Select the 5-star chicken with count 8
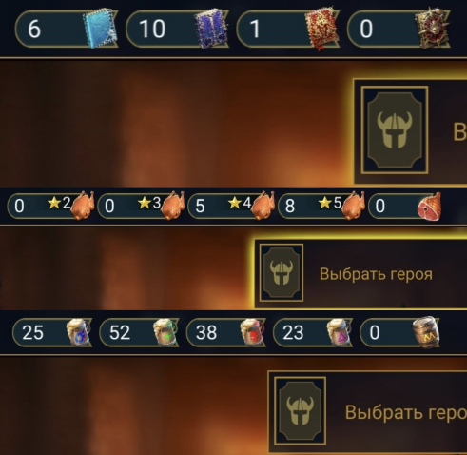This screenshot has width=467, height=455. point(321,206)
